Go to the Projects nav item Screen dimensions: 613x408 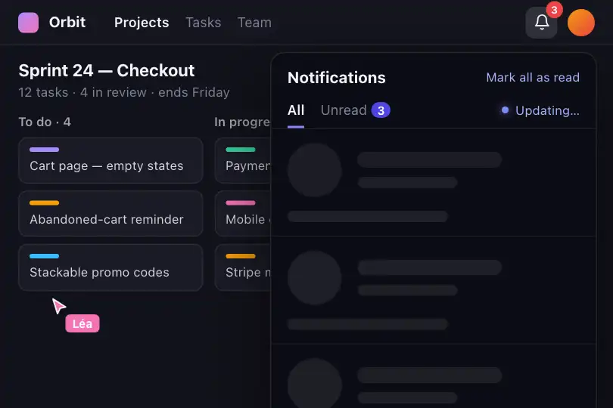click(x=142, y=23)
